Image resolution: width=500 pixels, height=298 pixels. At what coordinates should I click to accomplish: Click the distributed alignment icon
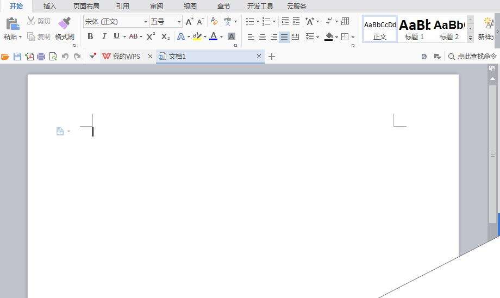pos(295,36)
